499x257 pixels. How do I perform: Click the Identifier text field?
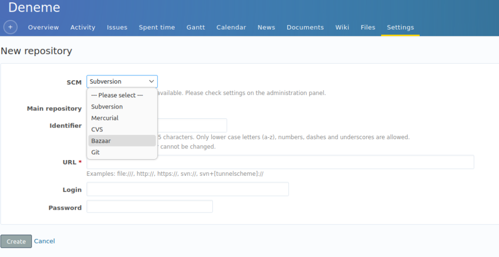(192, 126)
